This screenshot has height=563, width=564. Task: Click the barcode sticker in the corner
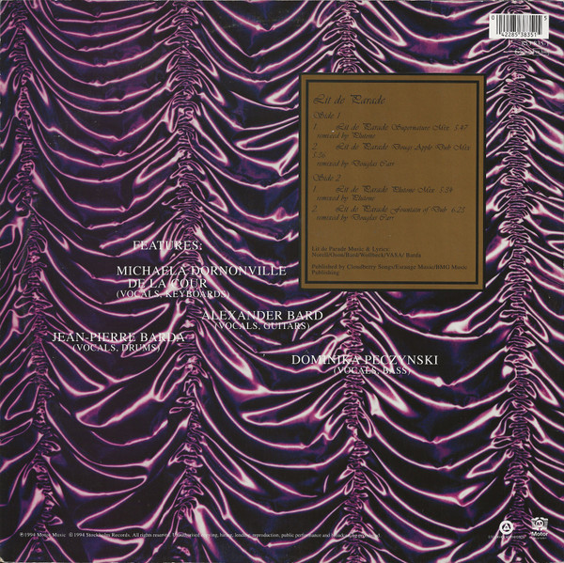518,26
